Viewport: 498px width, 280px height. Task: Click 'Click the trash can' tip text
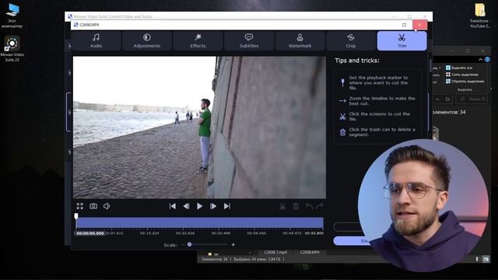tap(382, 132)
